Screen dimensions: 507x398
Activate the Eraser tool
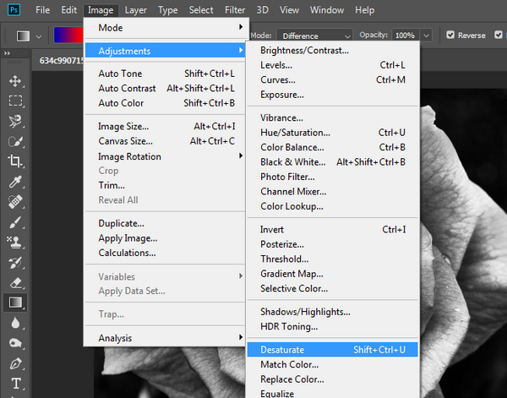pos(15,283)
